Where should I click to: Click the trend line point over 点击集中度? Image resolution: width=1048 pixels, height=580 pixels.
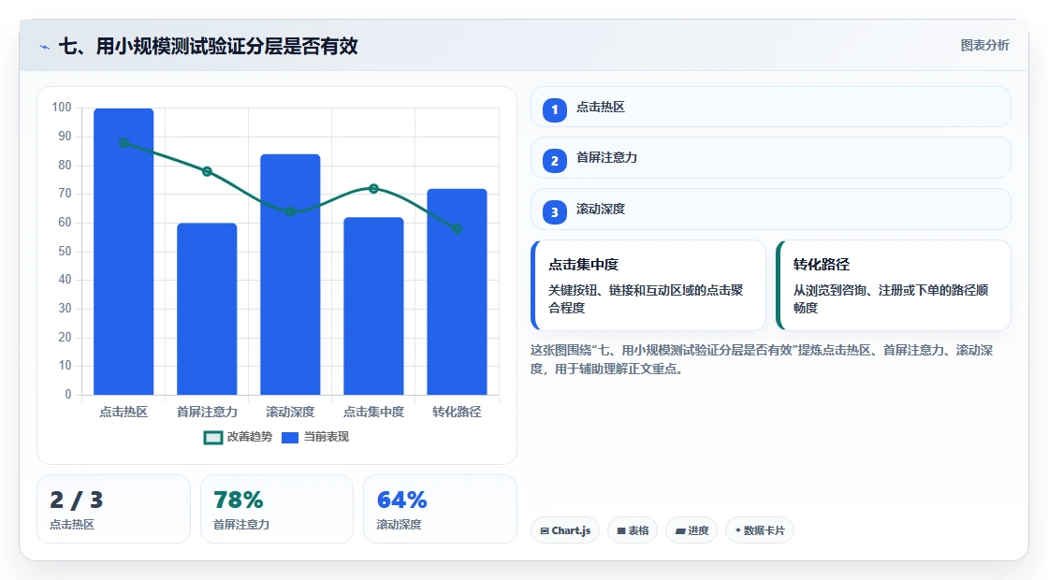click(373, 189)
